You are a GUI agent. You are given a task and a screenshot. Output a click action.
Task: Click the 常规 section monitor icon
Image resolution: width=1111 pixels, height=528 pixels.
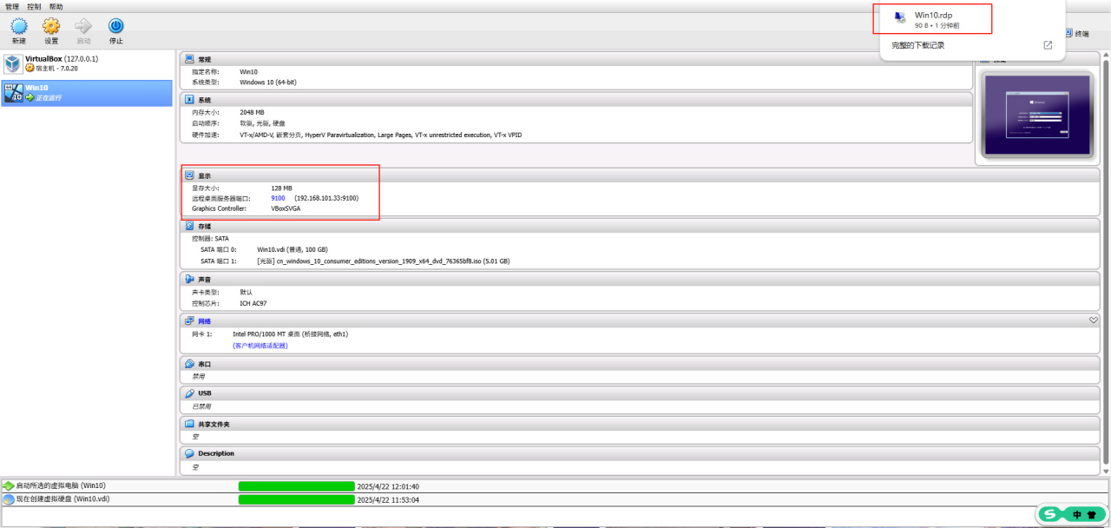(x=189, y=59)
